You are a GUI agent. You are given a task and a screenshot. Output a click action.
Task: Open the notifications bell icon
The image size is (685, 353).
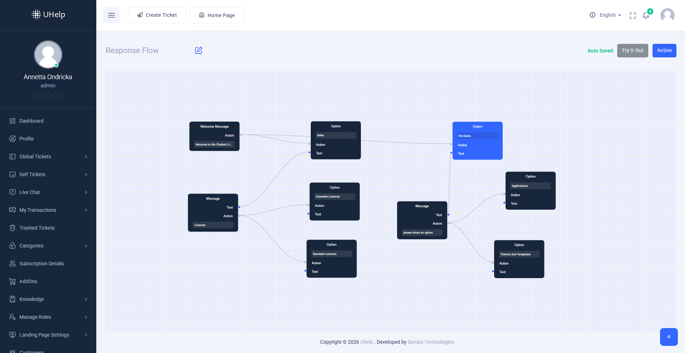[646, 15]
